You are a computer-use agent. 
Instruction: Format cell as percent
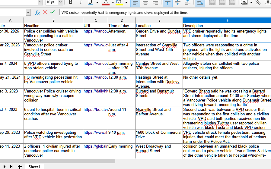pos(258,2)
